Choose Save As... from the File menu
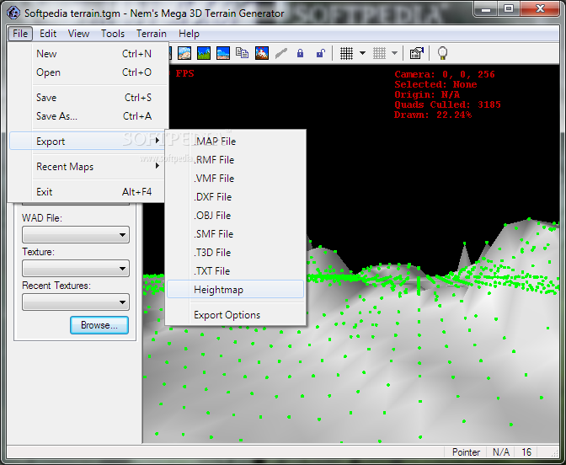Viewport: 566px width, 465px height. point(87,116)
